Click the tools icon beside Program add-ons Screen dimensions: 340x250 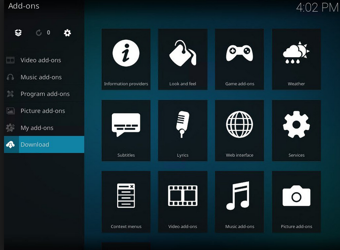point(10,94)
